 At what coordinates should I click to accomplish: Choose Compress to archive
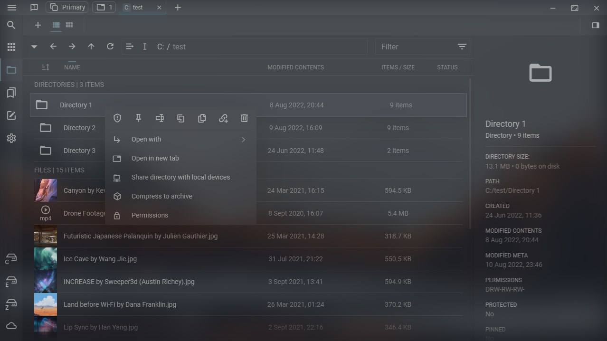click(180, 196)
